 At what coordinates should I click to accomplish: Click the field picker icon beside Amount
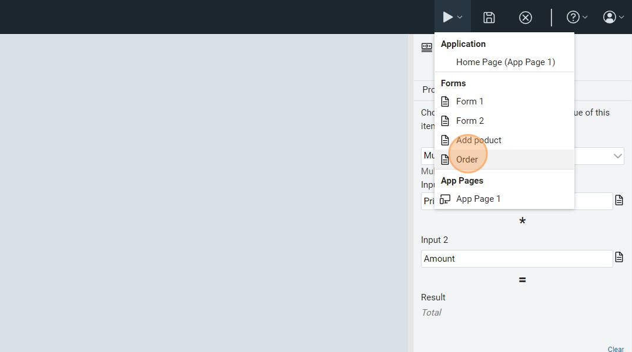pyautogui.click(x=619, y=258)
